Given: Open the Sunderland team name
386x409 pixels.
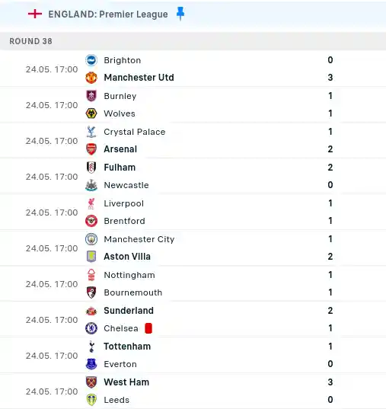Looking at the screenshot, I should (129, 311).
